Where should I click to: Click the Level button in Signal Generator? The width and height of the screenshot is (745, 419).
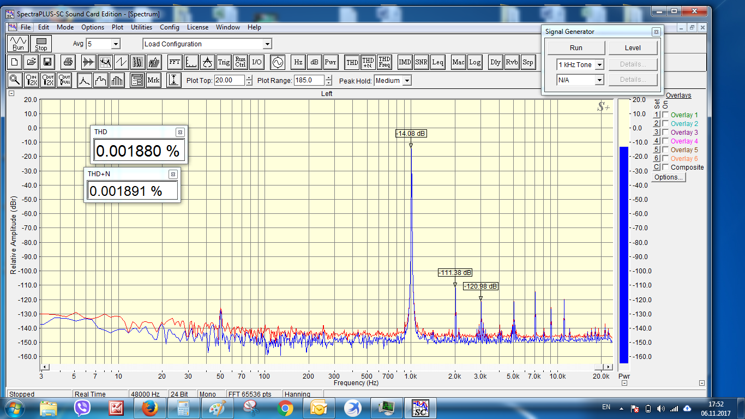633,48
